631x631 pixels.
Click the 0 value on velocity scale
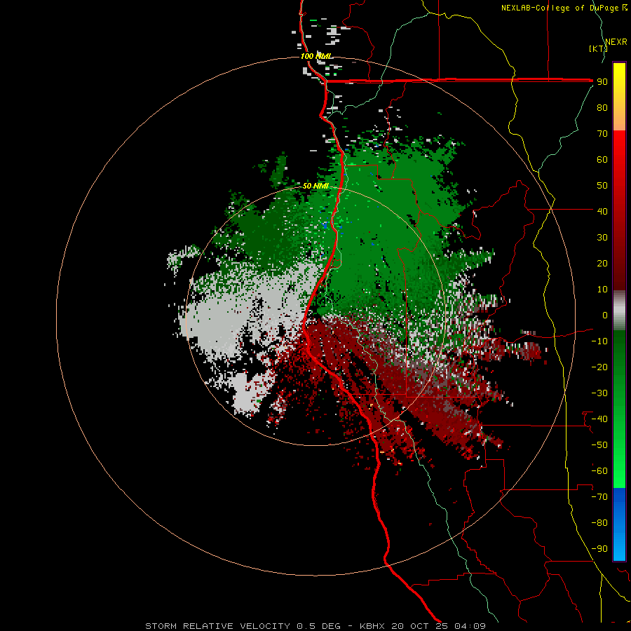[605, 315]
